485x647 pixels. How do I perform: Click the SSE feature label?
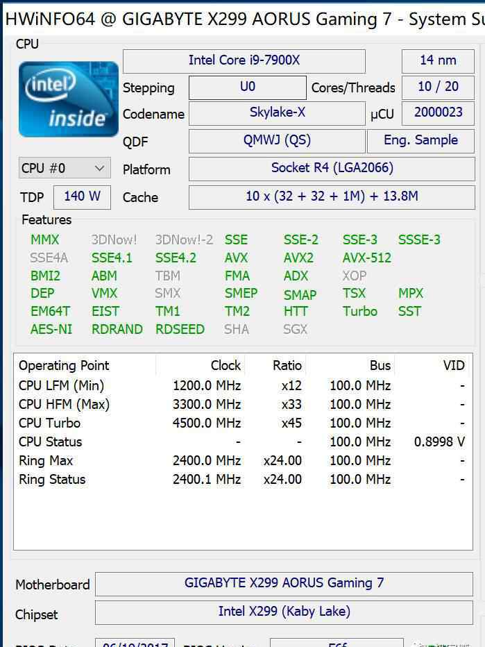tap(236, 240)
